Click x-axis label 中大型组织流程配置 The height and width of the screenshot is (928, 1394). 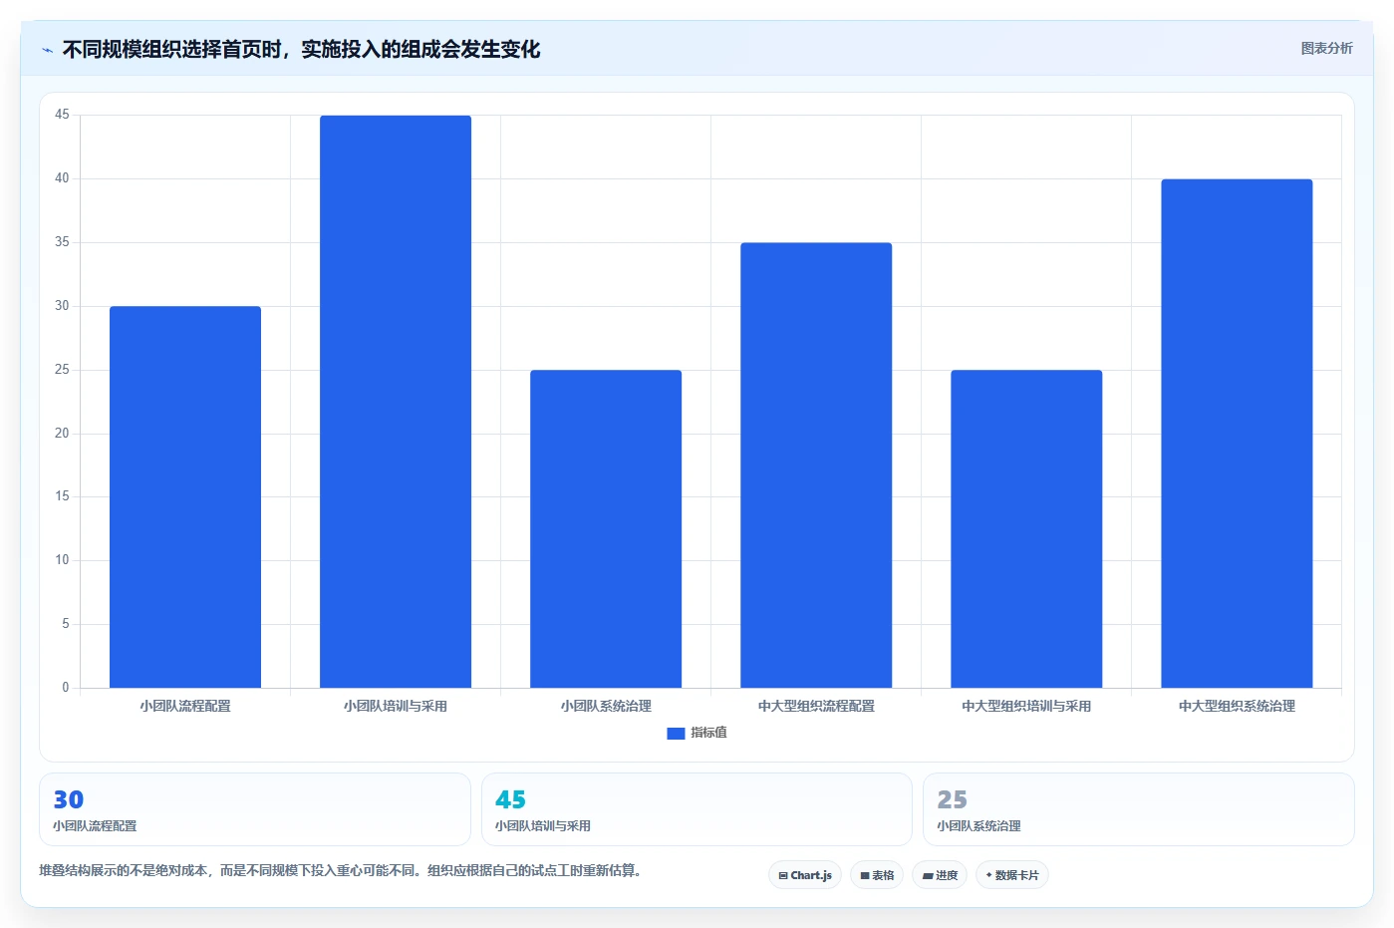[x=816, y=706]
